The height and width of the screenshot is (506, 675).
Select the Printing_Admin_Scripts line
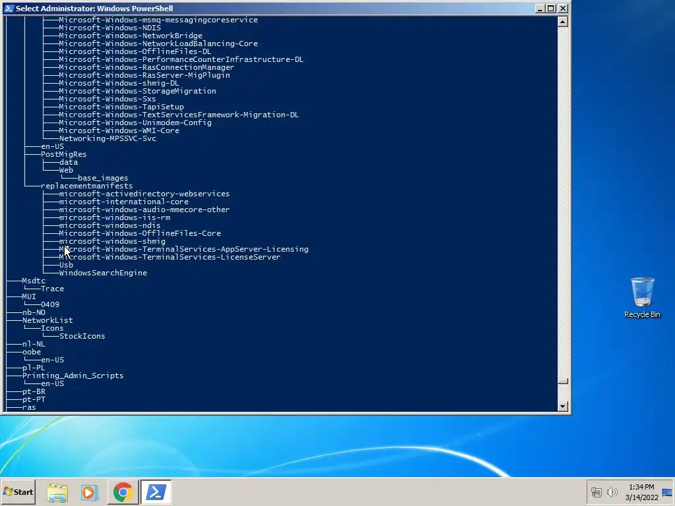point(73,376)
